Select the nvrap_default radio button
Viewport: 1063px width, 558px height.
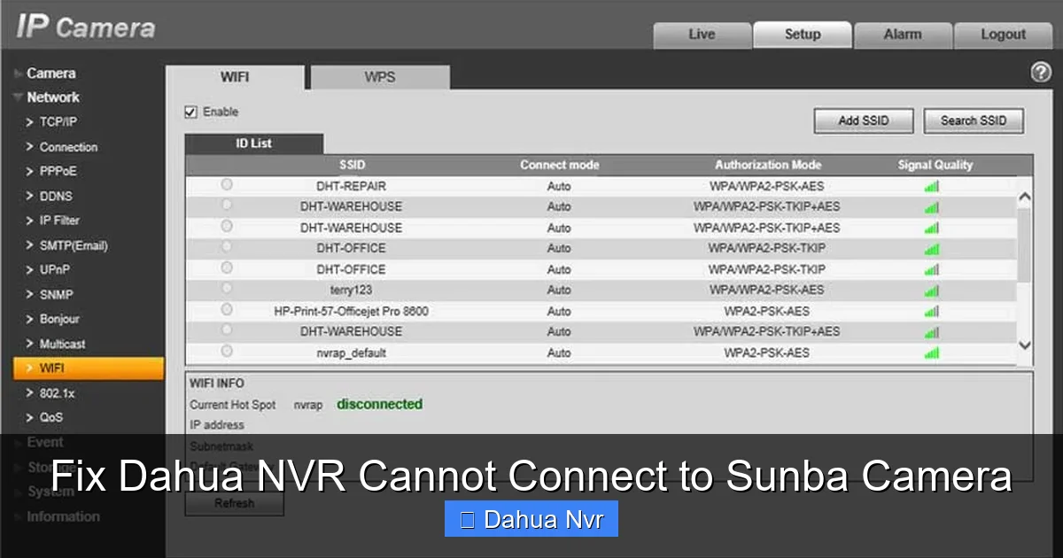coord(227,352)
